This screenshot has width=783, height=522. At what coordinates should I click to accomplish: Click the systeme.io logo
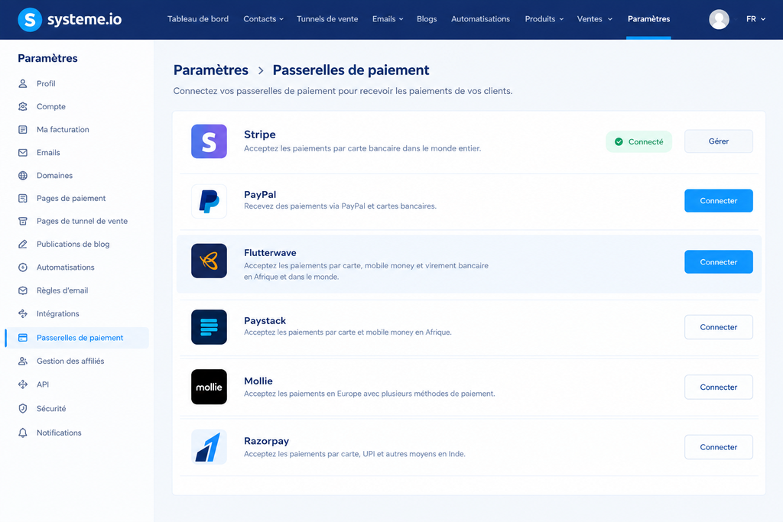(x=70, y=19)
